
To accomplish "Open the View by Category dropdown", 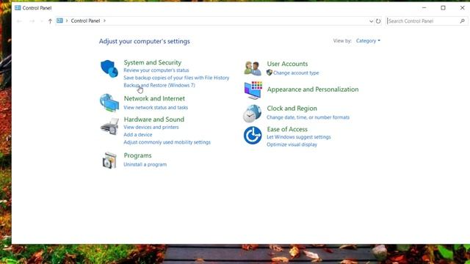I will tap(368, 41).
